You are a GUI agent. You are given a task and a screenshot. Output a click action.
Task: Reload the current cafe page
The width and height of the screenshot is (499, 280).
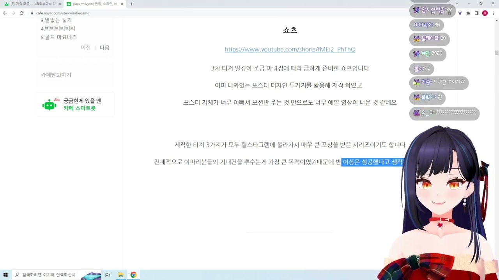pos(22,13)
